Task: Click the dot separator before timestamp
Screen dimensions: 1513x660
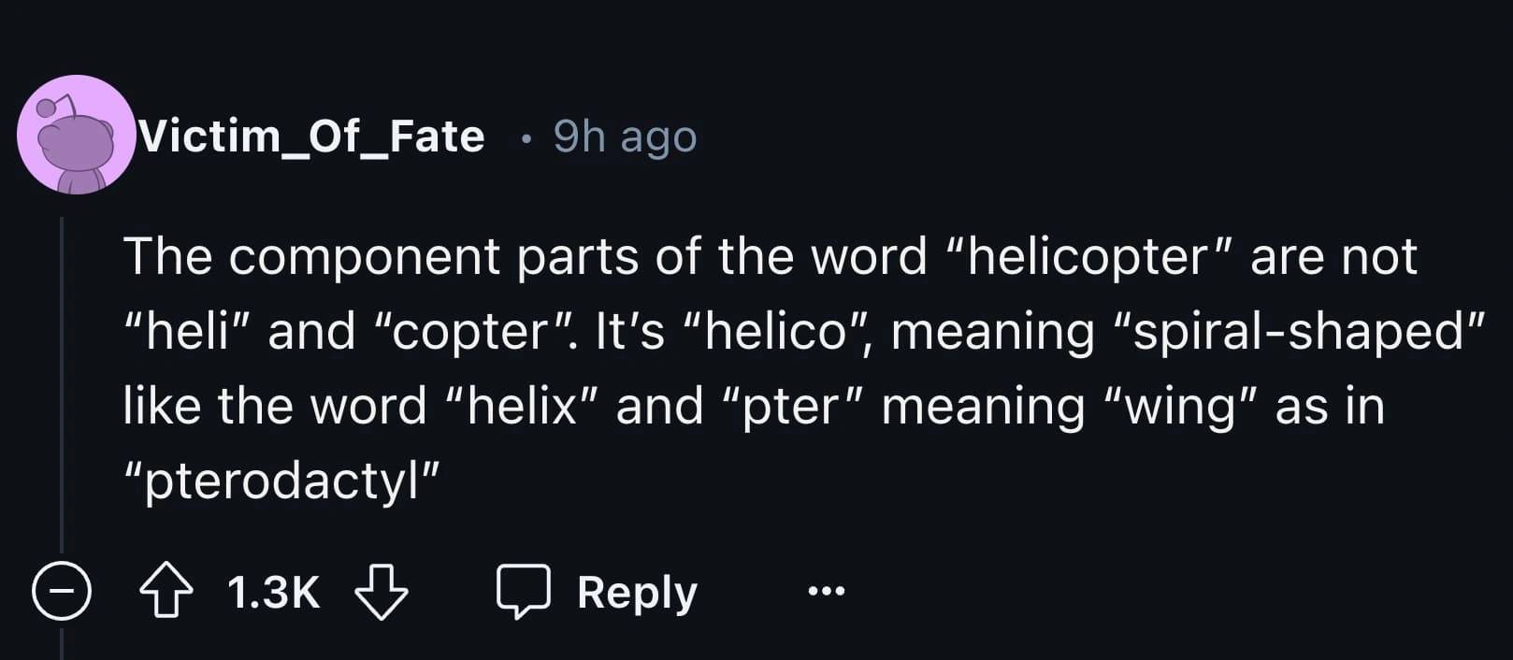Action: point(526,139)
